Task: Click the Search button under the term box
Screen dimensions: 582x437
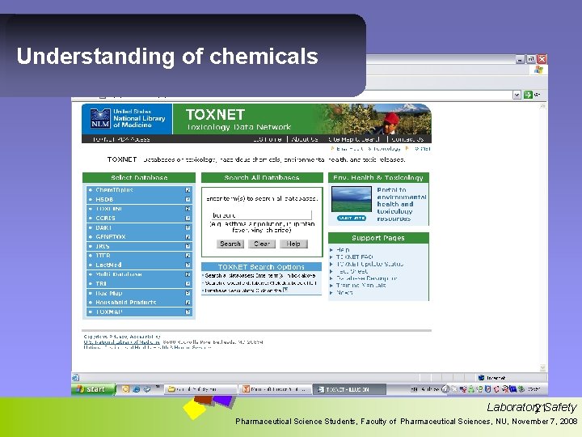Action: point(230,244)
